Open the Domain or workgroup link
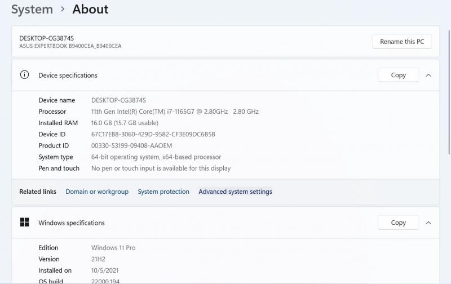This screenshot has height=284, width=451. [97, 192]
